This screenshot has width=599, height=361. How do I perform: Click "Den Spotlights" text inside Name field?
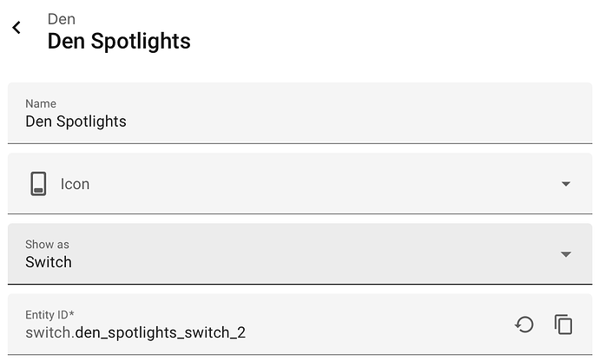click(x=76, y=121)
